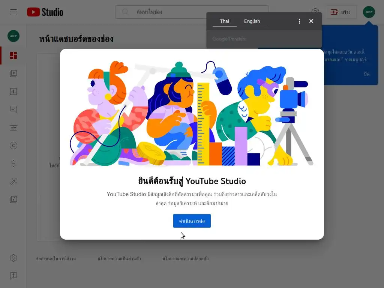Click the YouTube Studio logo

[x=45, y=12]
